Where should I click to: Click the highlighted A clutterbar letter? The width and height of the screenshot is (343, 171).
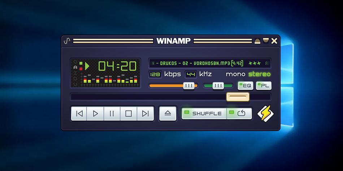coord(75,67)
